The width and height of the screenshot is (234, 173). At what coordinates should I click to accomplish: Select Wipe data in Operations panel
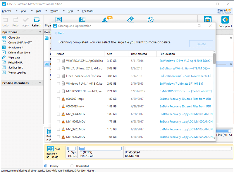14,57
